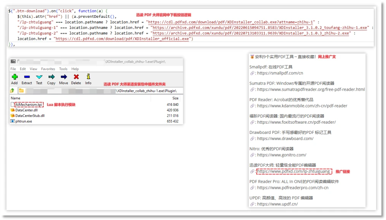Click the link icon beside sumatrapdfreader URL
The height and width of the screenshot is (220, 386).
pos(252,90)
